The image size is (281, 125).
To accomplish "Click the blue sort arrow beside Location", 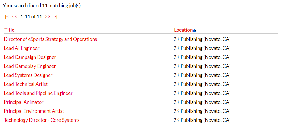I will [x=195, y=30].
